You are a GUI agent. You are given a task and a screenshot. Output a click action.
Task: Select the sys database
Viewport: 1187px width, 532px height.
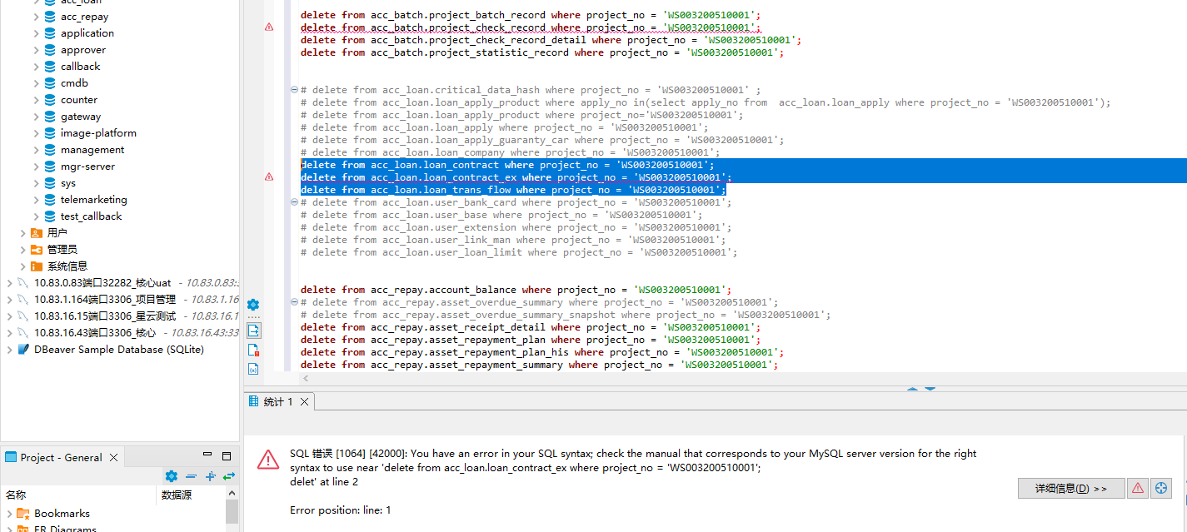pos(68,183)
